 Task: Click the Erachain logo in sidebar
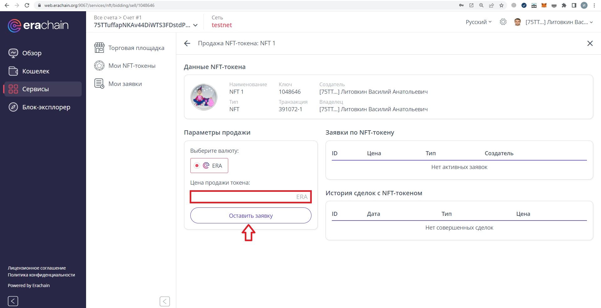(38, 25)
